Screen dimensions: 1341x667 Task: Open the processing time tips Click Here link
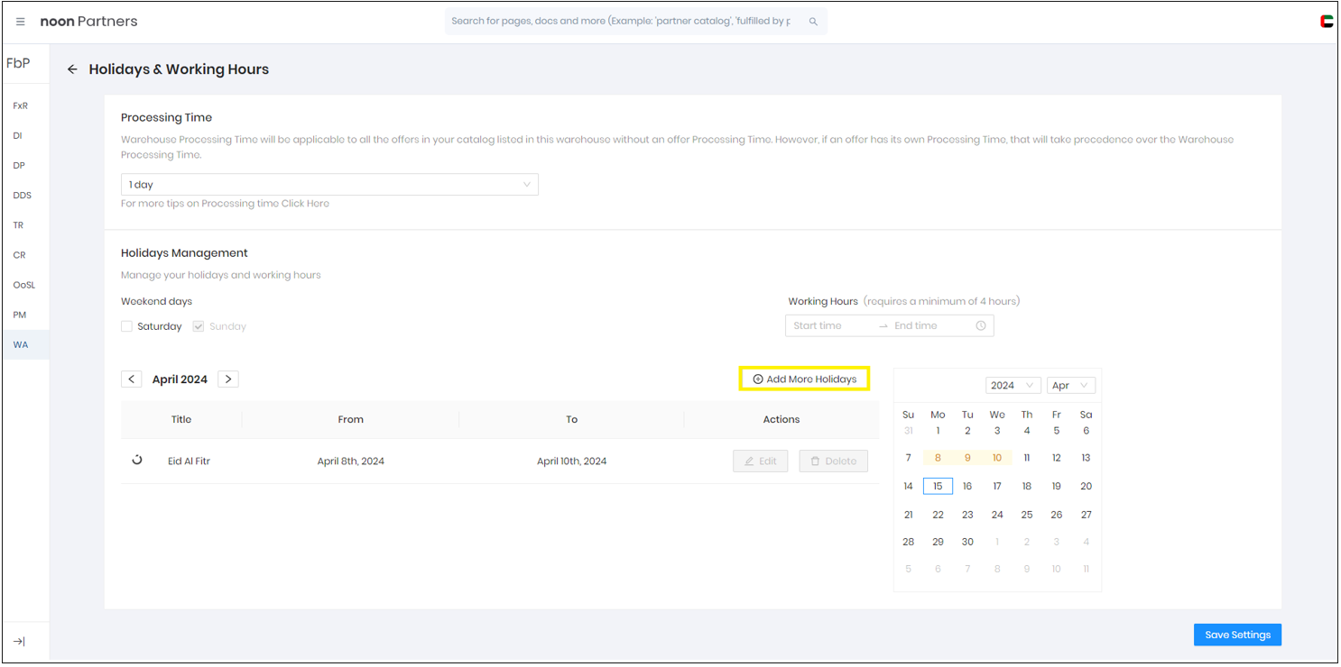click(x=305, y=204)
